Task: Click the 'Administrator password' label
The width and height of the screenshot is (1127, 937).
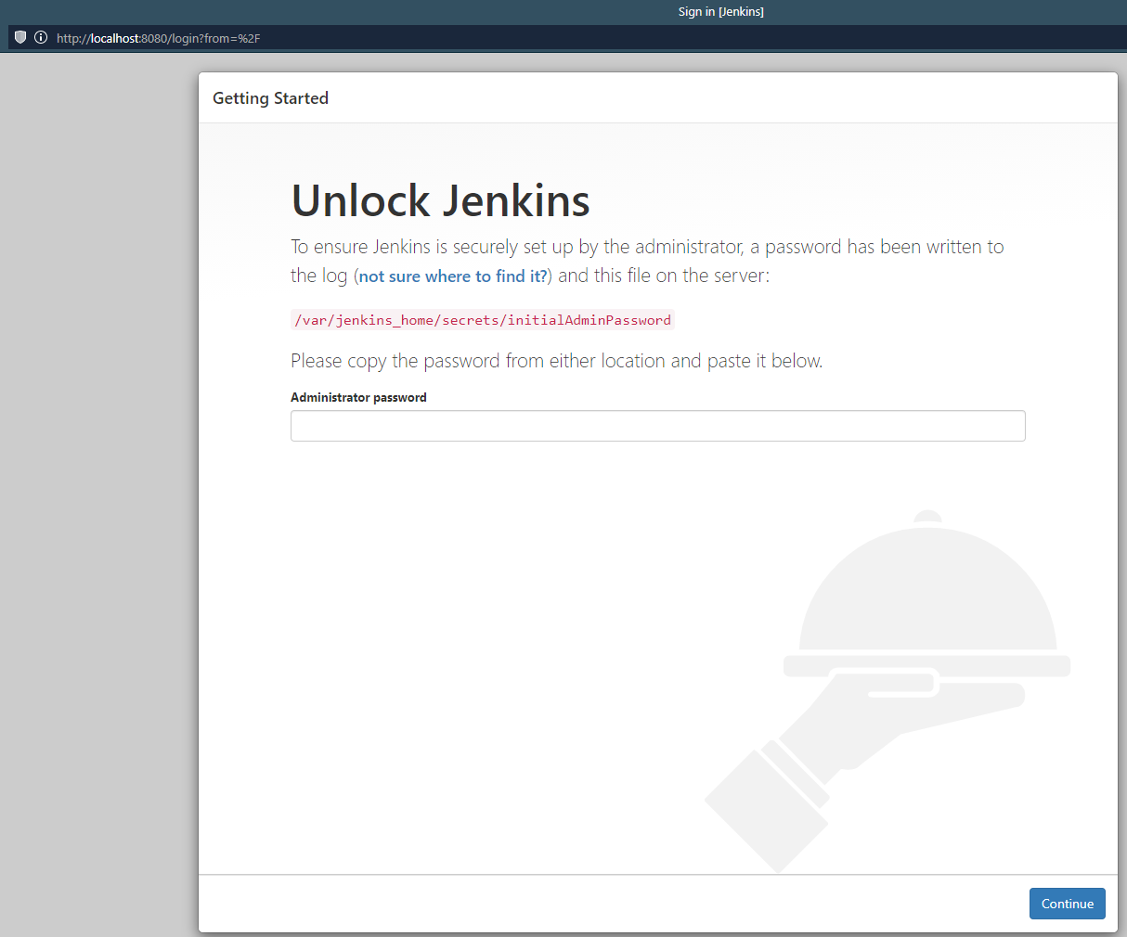Action: 358,397
